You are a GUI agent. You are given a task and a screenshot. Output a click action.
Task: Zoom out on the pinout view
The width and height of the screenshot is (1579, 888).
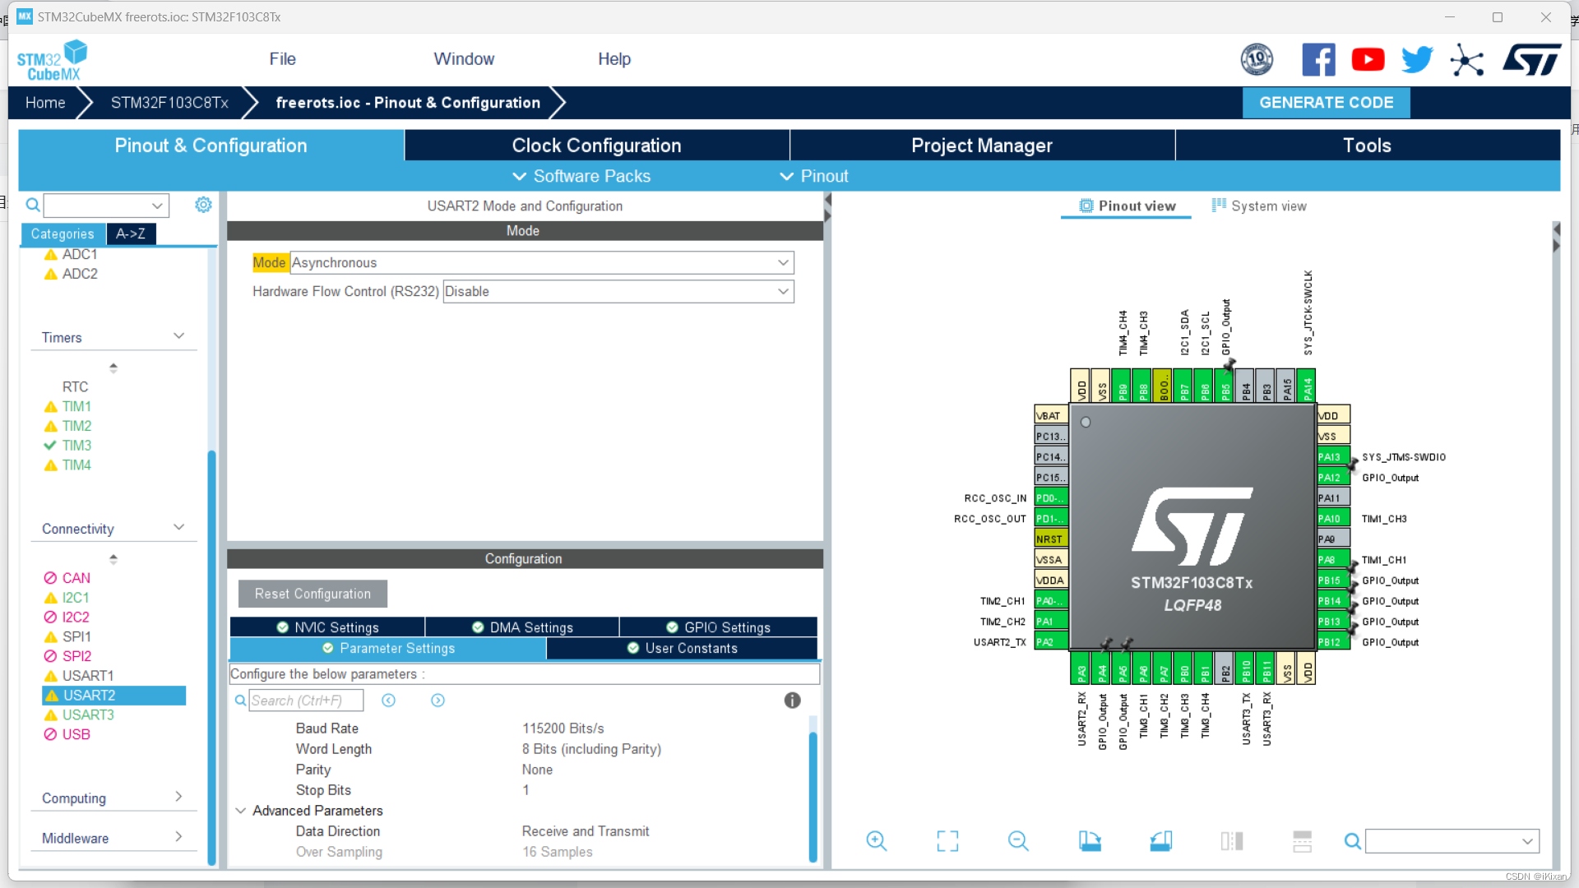coord(1017,840)
